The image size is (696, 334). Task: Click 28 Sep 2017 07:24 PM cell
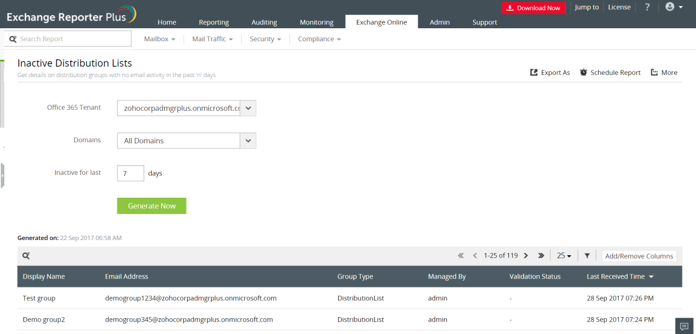tap(620, 319)
